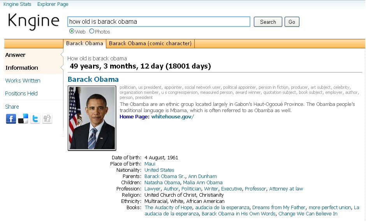This screenshot has width=366, height=222.
Task: Open Explorer Page menu link
Action: [53, 4]
